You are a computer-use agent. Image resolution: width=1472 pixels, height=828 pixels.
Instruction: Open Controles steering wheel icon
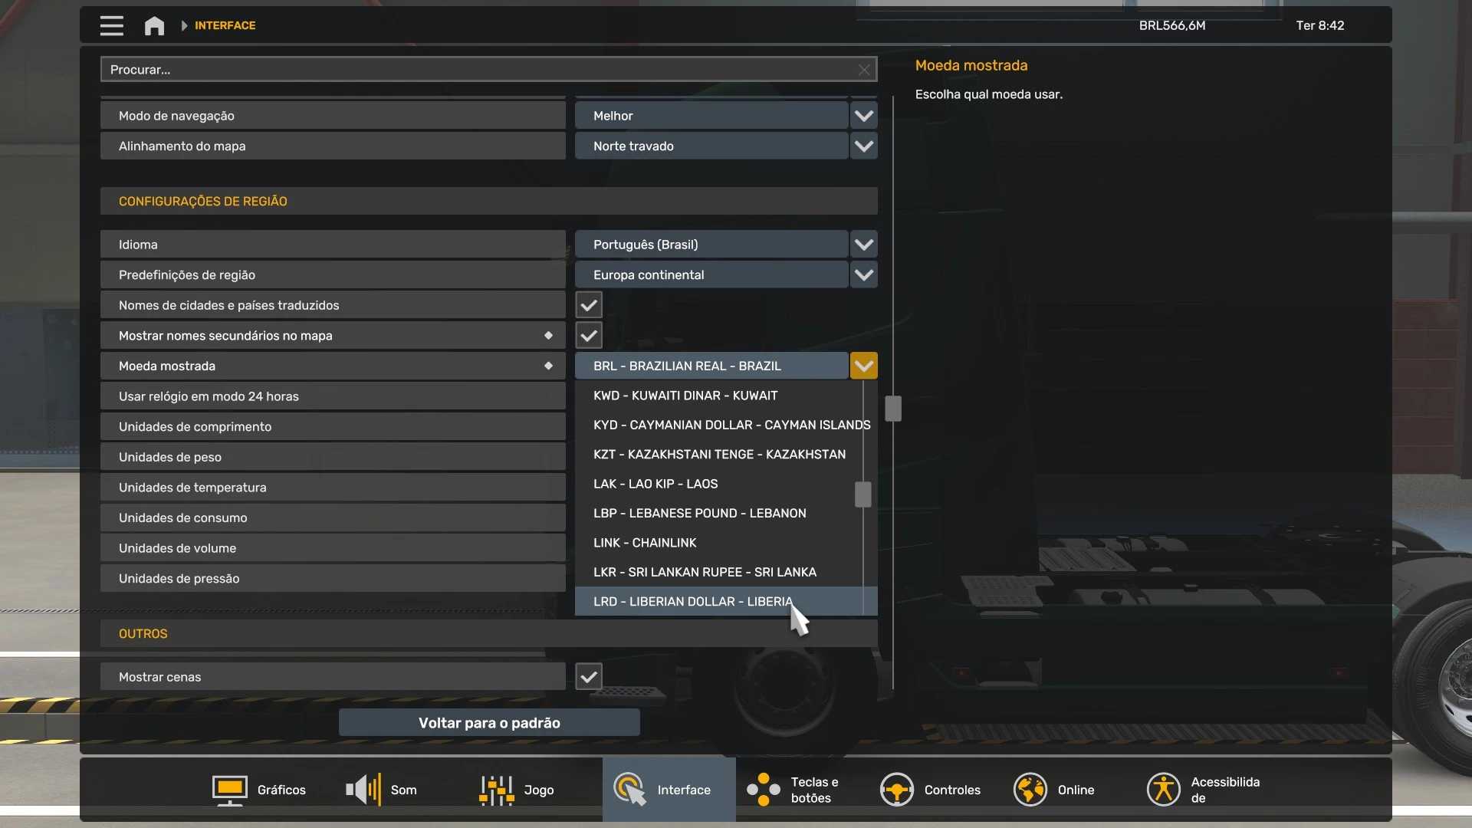click(896, 790)
